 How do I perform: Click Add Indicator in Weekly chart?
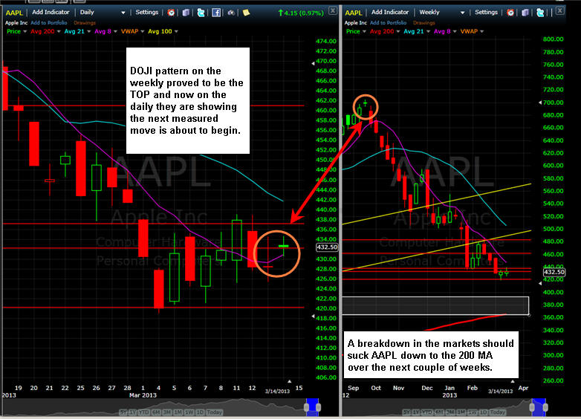(390, 12)
